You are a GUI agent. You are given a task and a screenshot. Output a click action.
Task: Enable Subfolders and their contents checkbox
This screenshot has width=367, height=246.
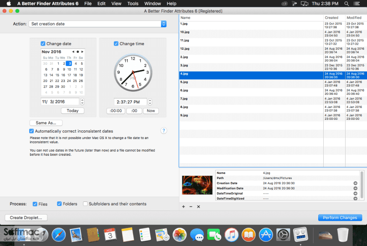point(85,204)
